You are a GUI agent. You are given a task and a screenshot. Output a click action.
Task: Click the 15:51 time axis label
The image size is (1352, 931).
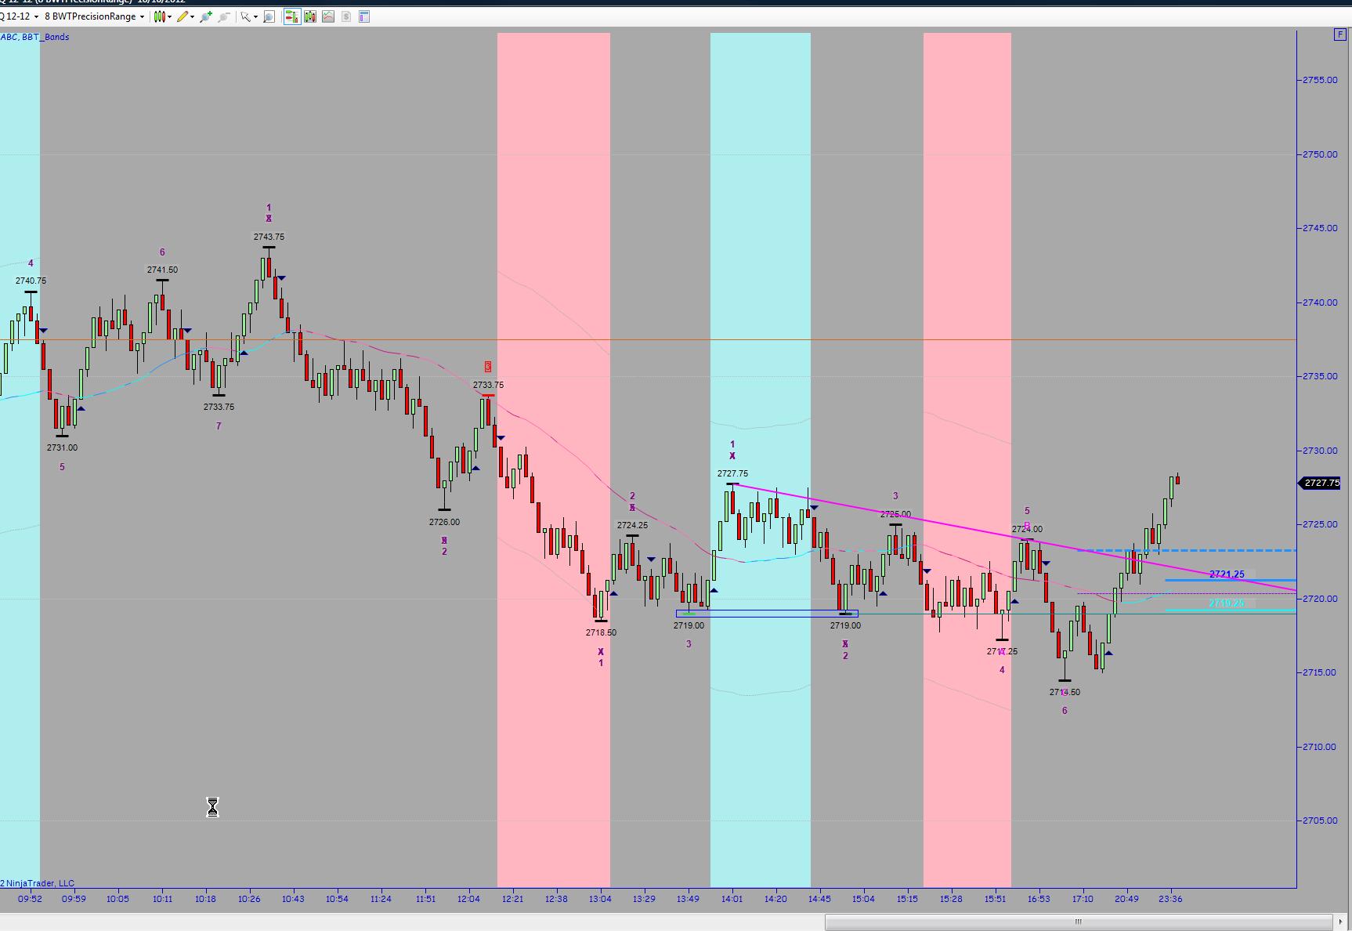coord(995,899)
